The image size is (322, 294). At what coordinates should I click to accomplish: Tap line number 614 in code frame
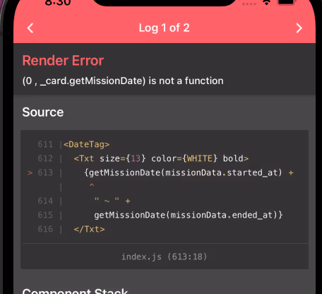tap(45, 201)
